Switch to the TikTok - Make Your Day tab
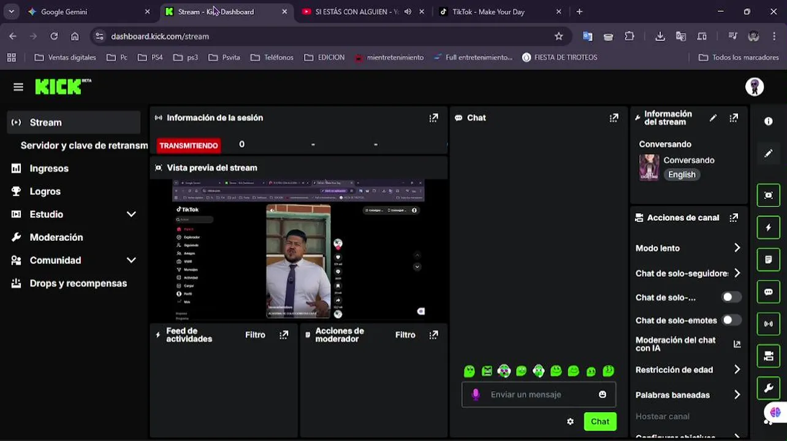 click(500, 12)
